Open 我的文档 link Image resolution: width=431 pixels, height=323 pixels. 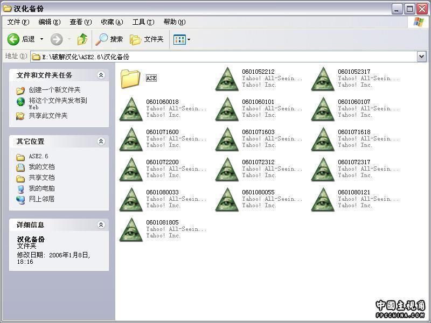41,167
